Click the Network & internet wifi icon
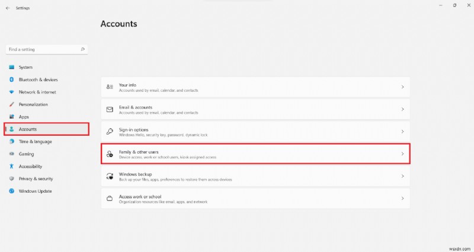The image size is (474, 252). (11, 92)
